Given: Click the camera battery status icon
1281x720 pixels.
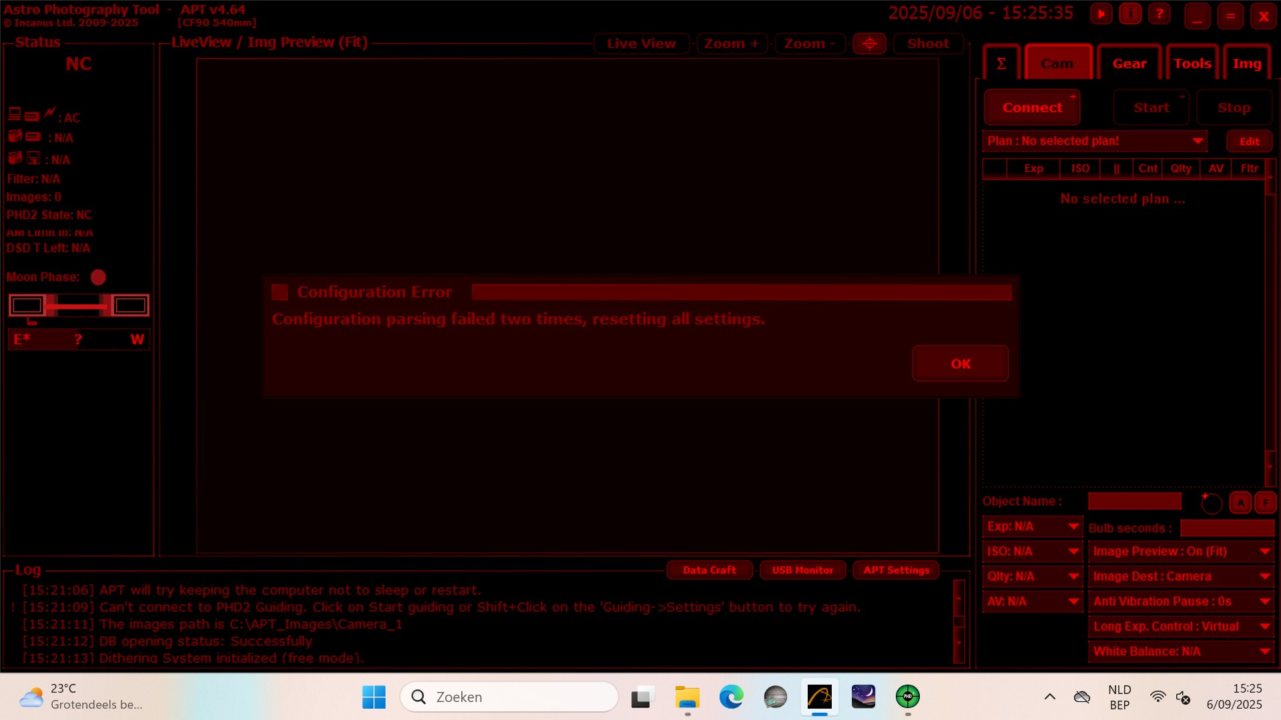Looking at the screenshot, I should click(33, 137).
